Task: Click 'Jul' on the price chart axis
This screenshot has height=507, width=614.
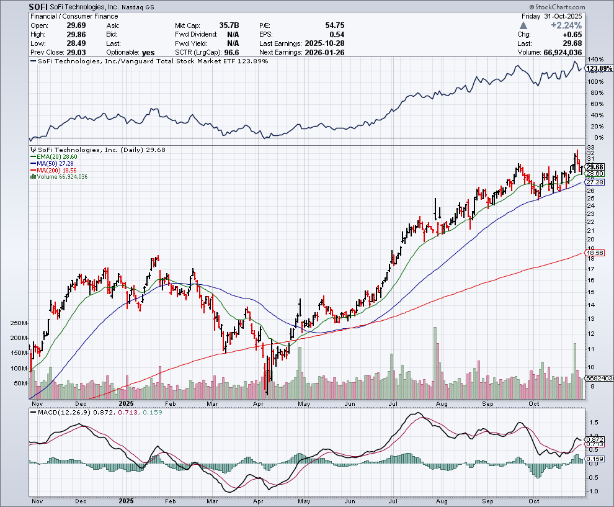Action: tap(393, 403)
